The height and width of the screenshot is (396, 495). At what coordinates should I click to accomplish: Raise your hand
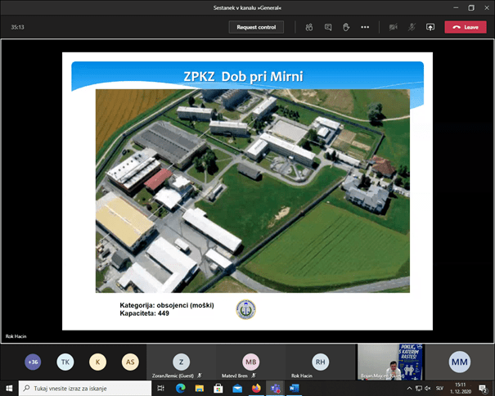(346, 27)
